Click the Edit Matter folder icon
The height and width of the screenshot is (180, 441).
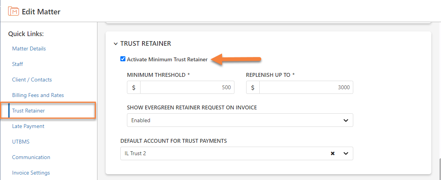[14, 11]
